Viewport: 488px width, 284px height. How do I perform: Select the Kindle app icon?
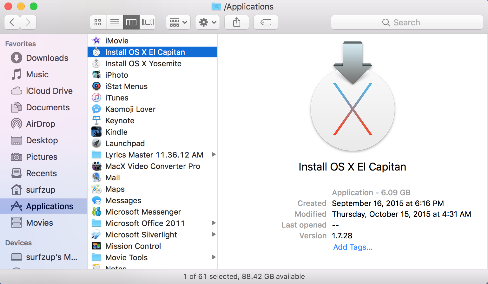(x=96, y=132)
